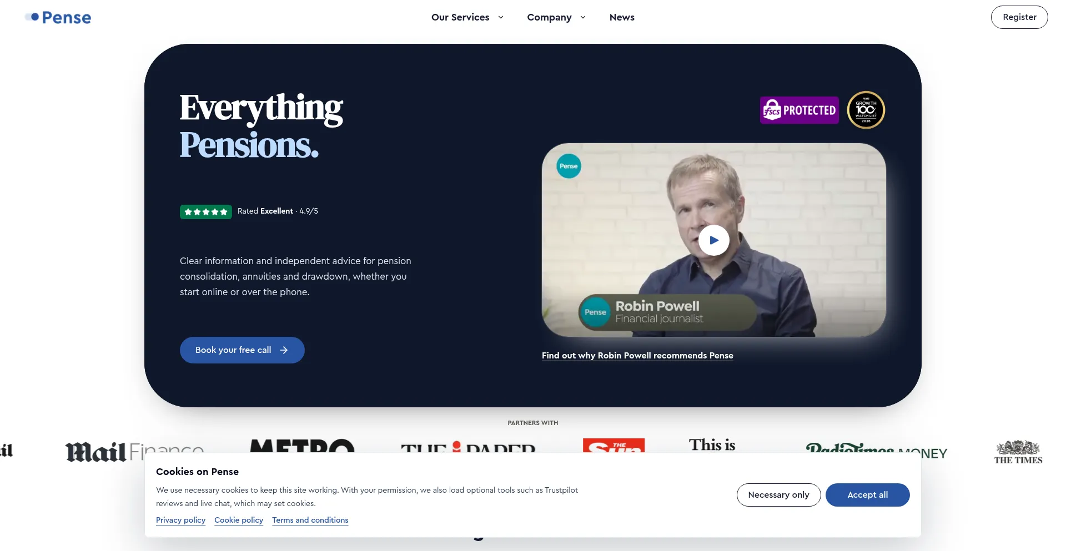This screenshot has width=1066, height=551.
Task: Choose Necessary only cookies
Action: pos(778,495)
